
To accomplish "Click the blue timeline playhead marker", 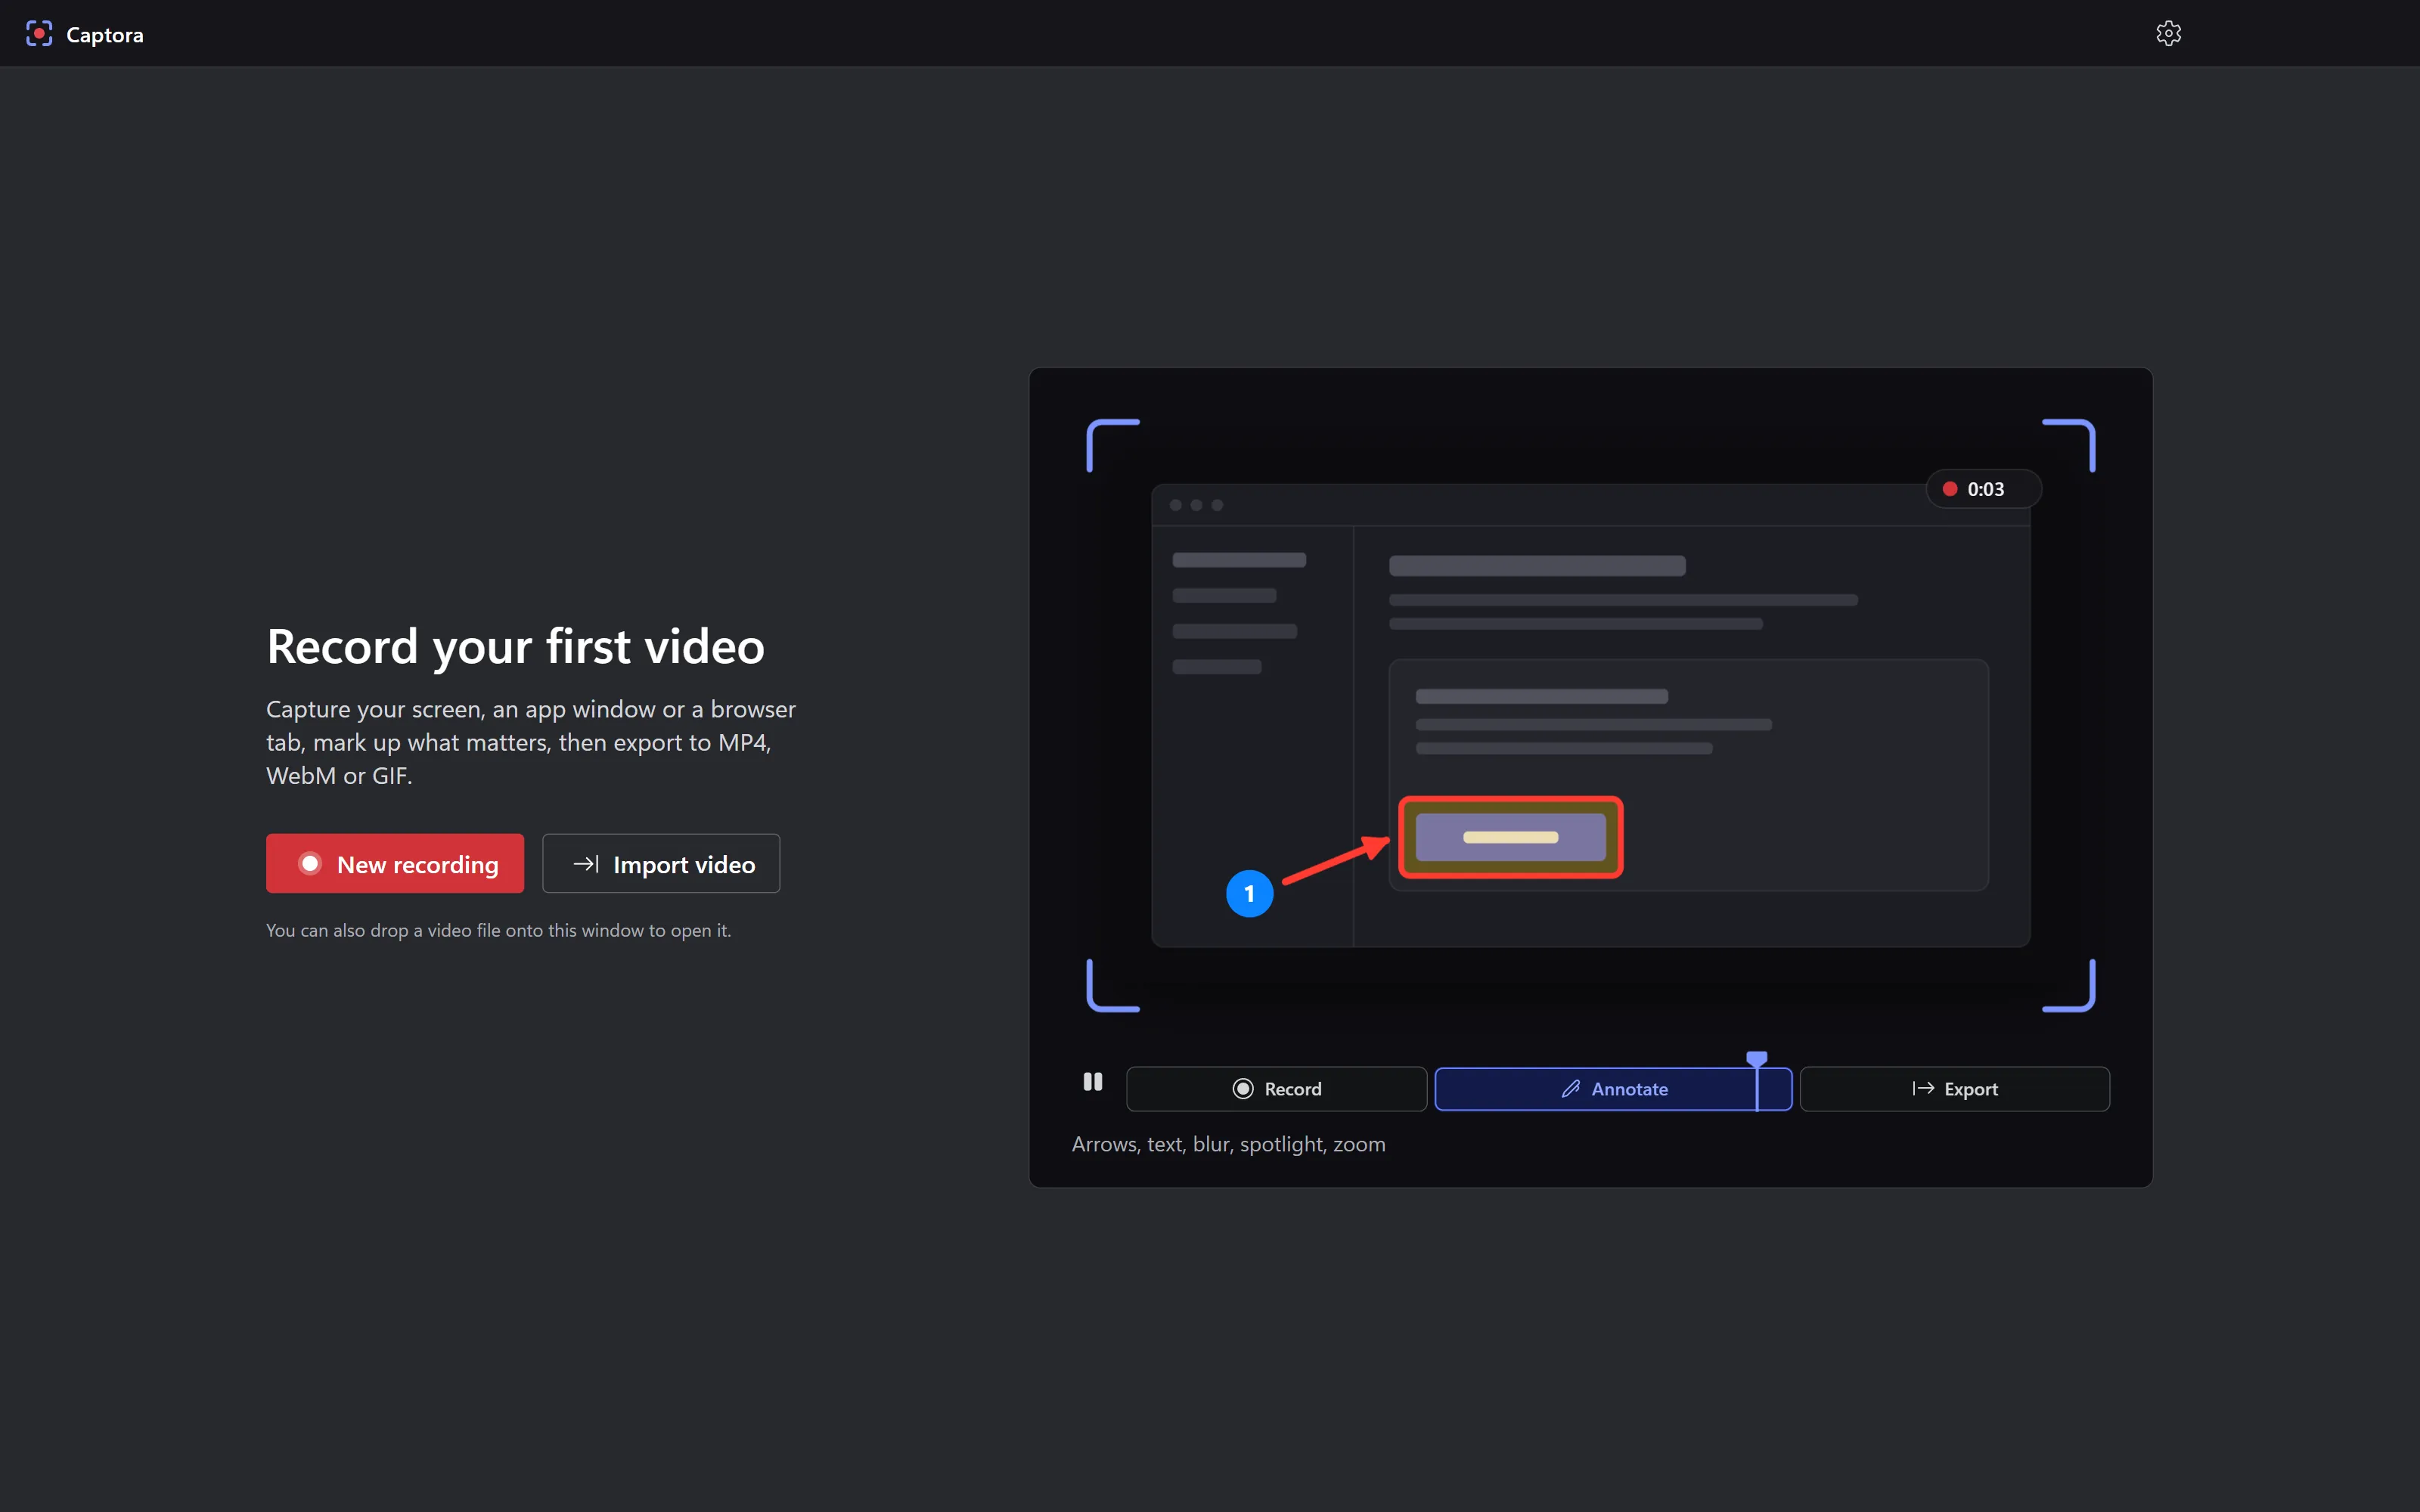I will point(1757,1058).
